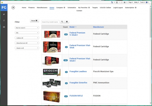Open the Twitter link in sidebar

coord(4,14)
